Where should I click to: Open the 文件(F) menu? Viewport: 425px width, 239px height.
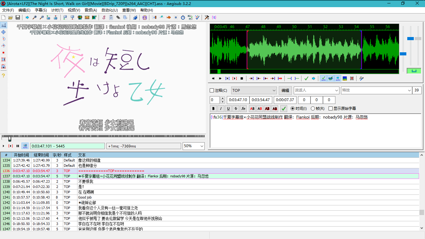point(8,10)
